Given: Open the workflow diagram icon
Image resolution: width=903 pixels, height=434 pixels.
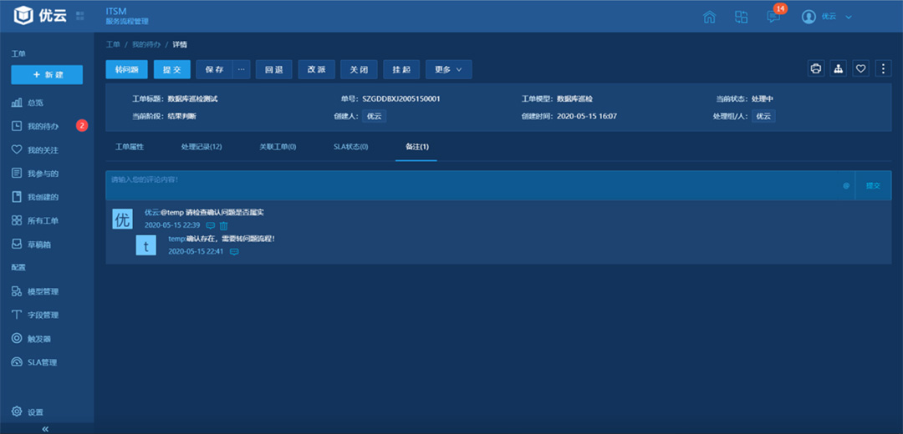Looking at the screenshot, I should (x=838, y=68).
